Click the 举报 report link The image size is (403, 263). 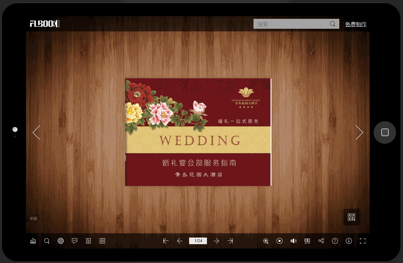[x=33, y=218]
